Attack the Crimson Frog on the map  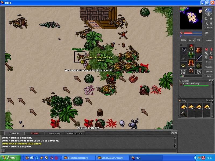click(x=80, y=57)
